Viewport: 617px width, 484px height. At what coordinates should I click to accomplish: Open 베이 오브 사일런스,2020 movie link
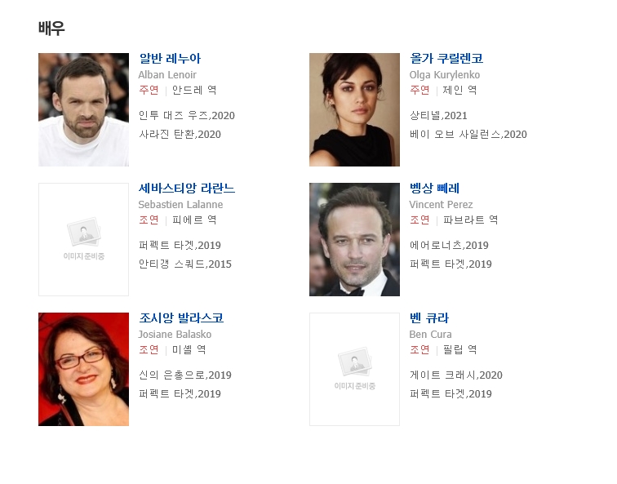(x=468, y=135)
